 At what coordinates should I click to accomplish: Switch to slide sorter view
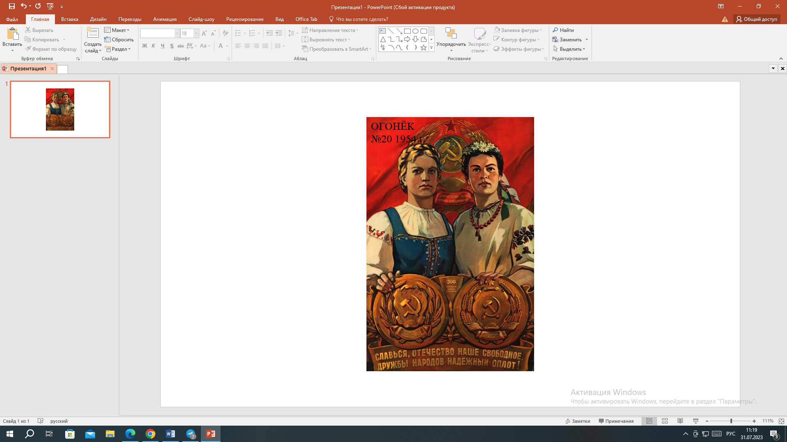(x=665, y=421)
